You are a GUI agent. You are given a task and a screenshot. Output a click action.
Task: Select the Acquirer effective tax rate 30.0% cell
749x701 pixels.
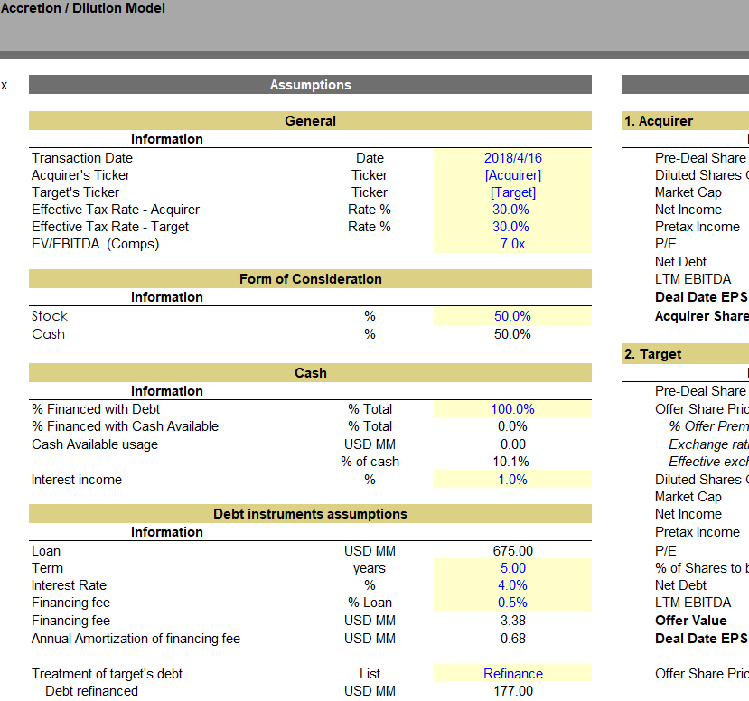click(x=512, y=210)
